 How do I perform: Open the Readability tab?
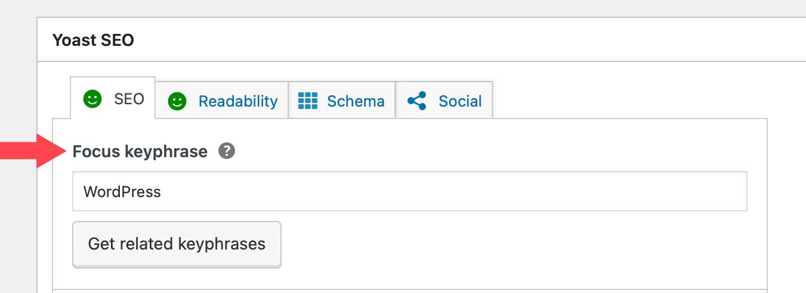(x=237, y=101)
